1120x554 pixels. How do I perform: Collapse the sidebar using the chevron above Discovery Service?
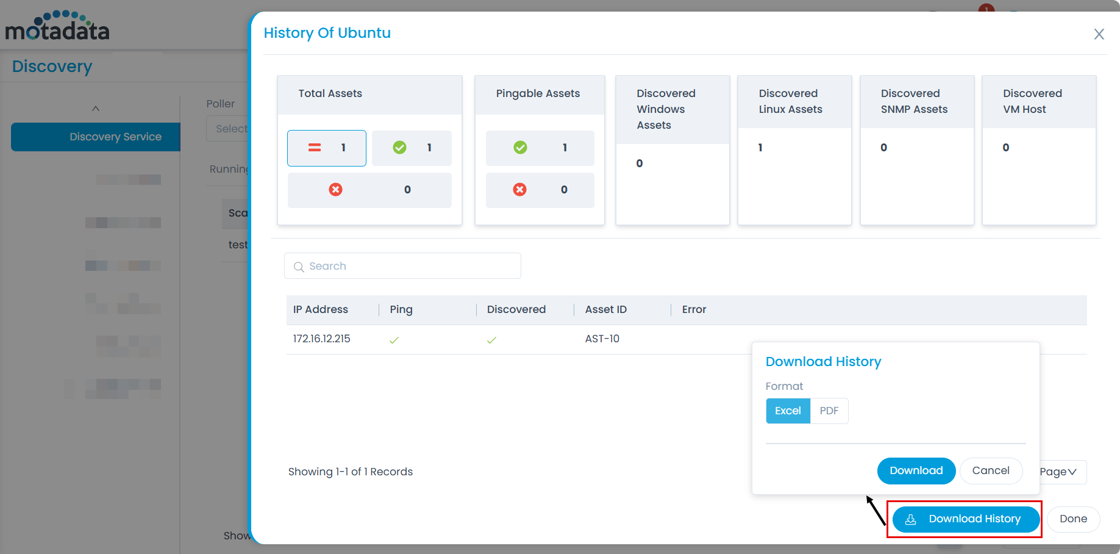point(95,108)
